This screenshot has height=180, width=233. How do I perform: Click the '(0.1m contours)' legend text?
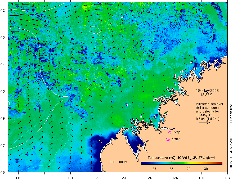[x=207, y=108]
